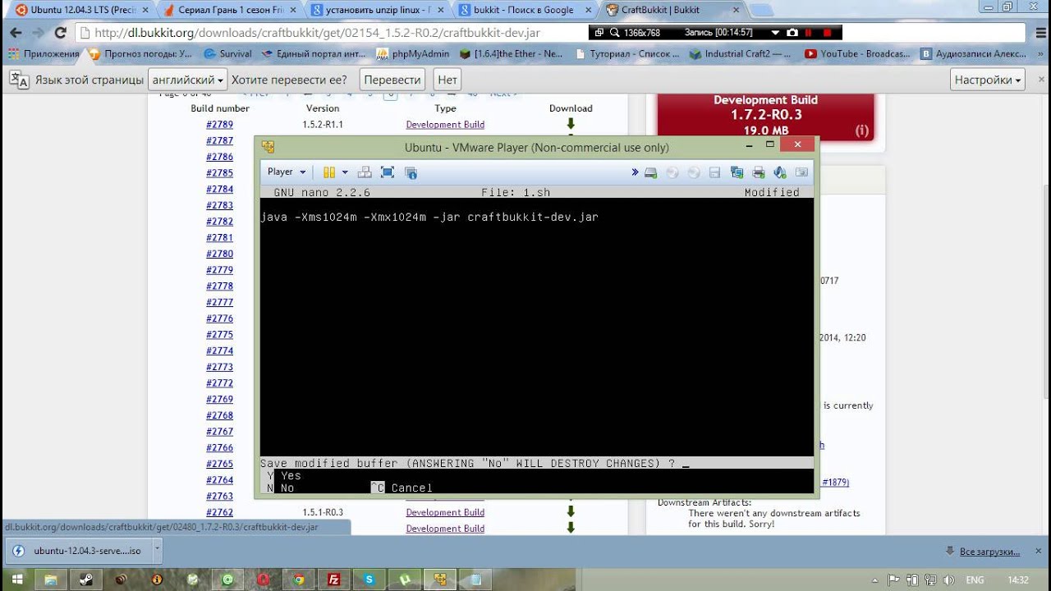Open Steam from the taskbar
Viewport: 1051px width, 591px height.
[x=86, y=580]
